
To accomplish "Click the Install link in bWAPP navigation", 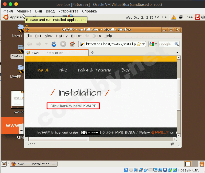I will (43, 70).
